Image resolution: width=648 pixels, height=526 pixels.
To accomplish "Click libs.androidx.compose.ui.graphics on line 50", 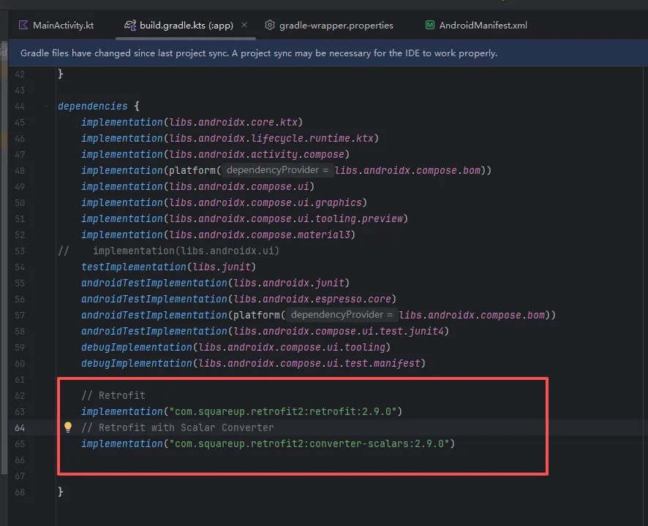I will tap(265, 202).
